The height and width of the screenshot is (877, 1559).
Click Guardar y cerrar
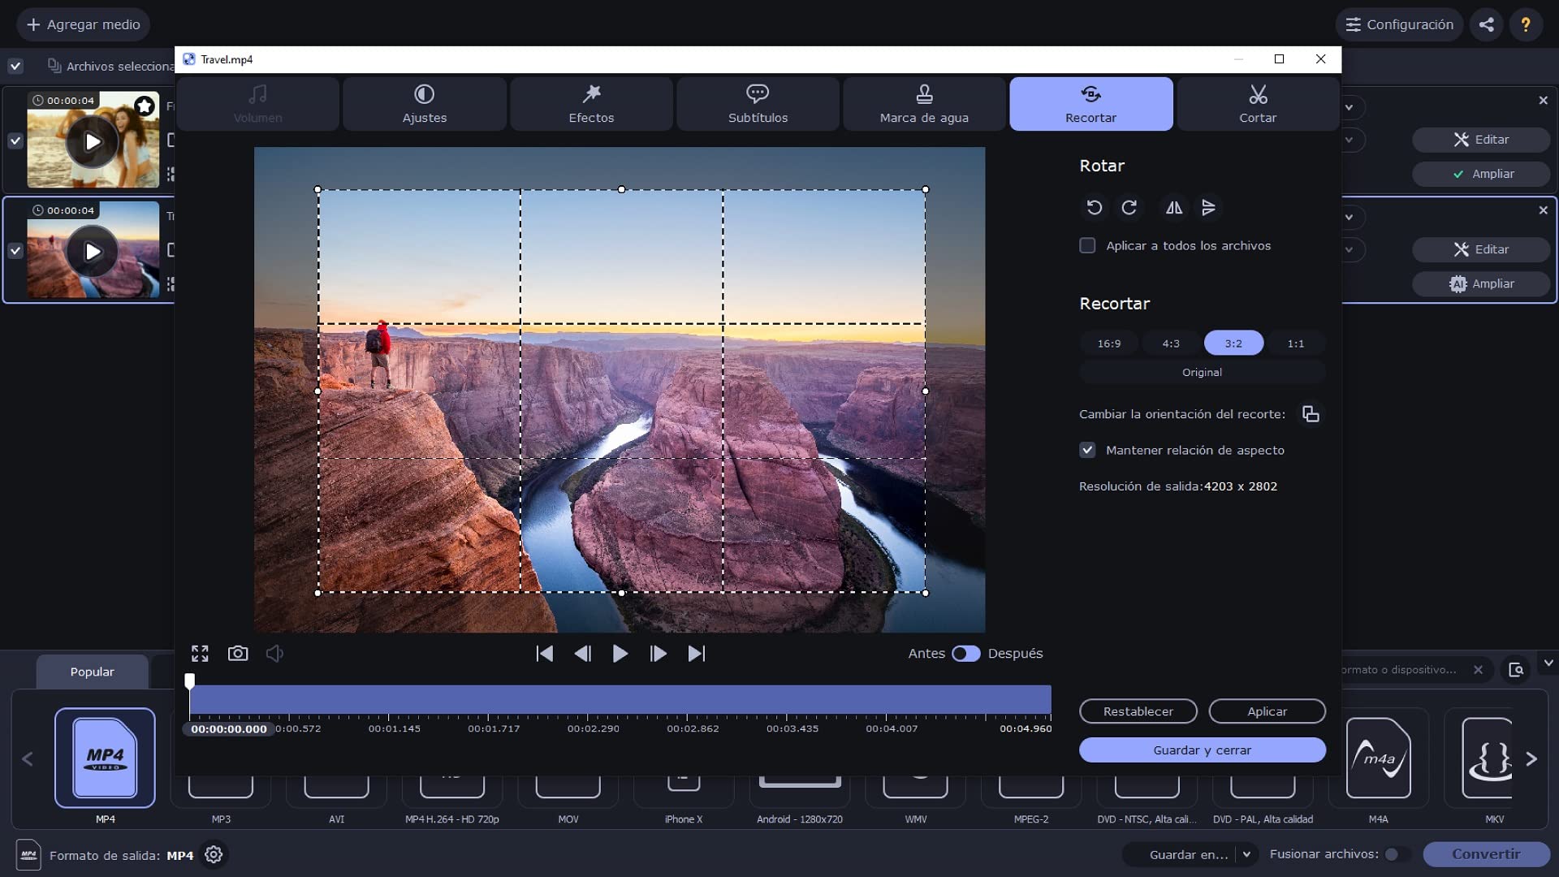click(1202, 750)
